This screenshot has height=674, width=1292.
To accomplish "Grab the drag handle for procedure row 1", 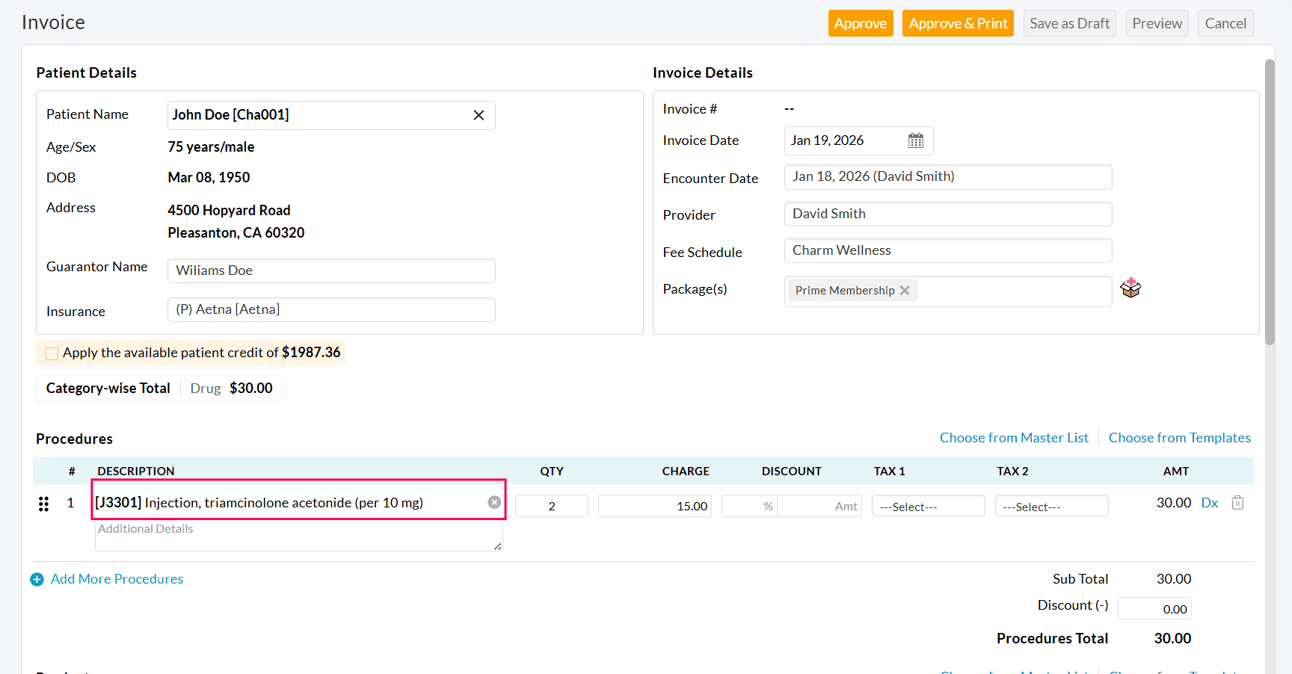I will pyautogui.click(x=43, y=504).
